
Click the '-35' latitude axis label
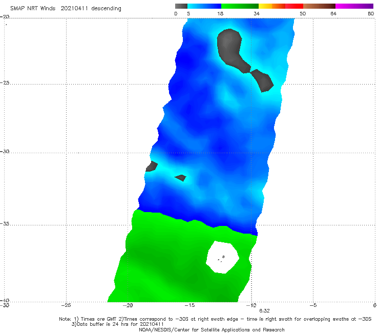[x=5, y=224]
